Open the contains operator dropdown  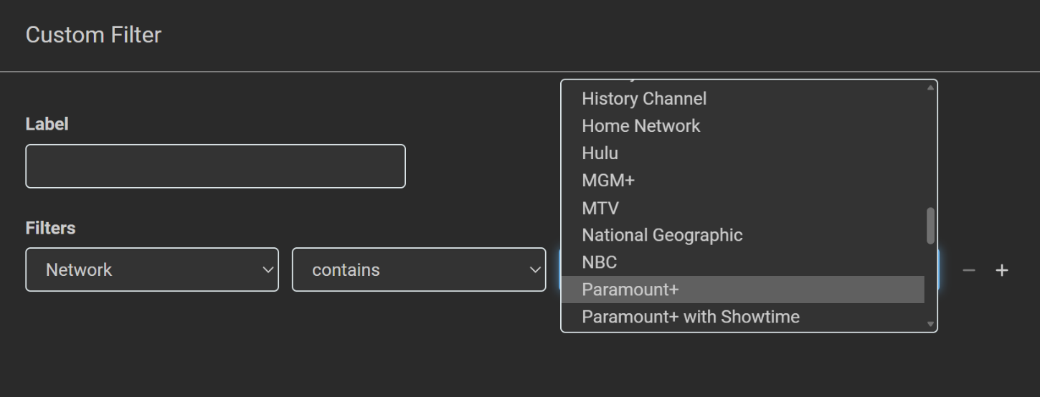coord(418,269)
